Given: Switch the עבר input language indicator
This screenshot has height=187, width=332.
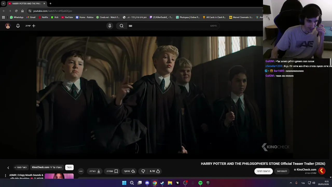Looking at the screenshot, I should click(303, 183).
